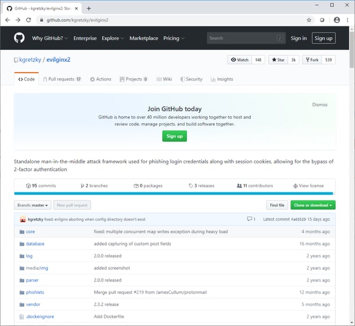The image size is (355, 326).
Task: Open the Branch: master selector
Action: [x=33, y=205]
